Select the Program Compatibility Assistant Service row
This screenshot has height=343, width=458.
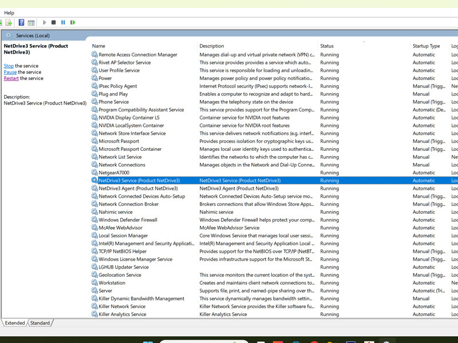(141, 110)
